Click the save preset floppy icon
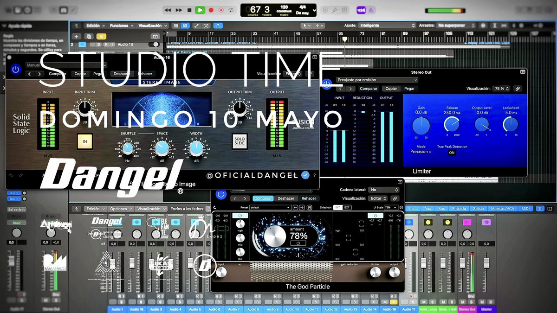Viewport: 557px width, 313px height. [310, 208]
